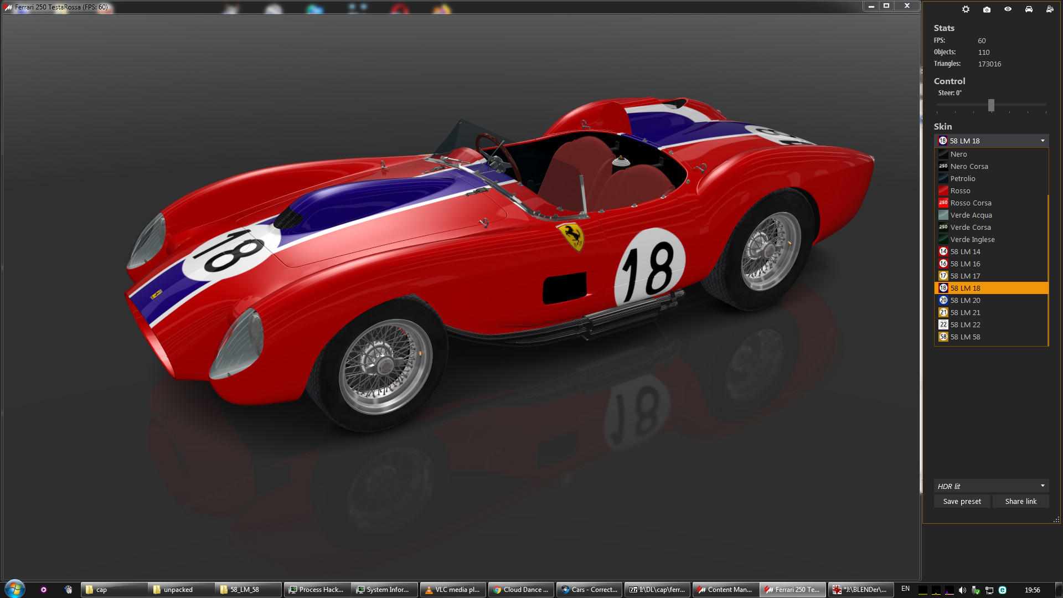
Task: Switch to VLC media player taskbar item
Action: pyautogui.click(x=453, y=590)
